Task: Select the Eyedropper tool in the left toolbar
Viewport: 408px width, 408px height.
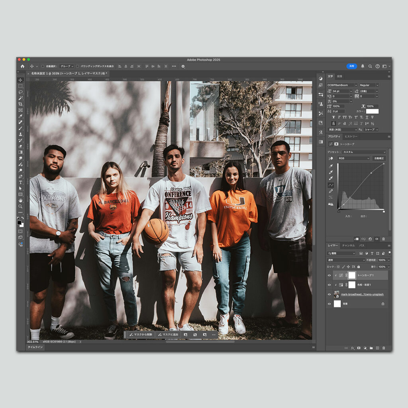Action: 20,116
